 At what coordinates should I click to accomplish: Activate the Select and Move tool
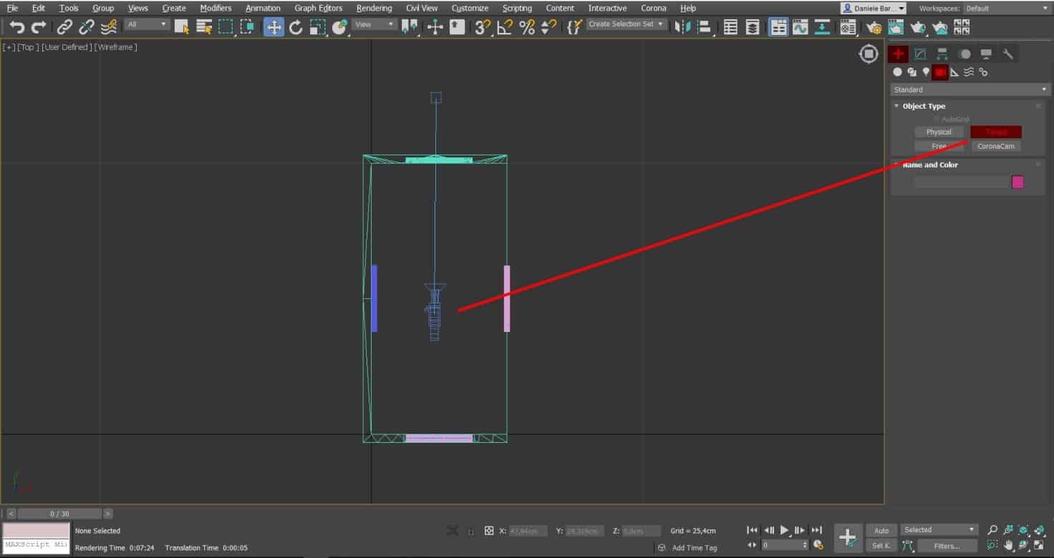[x=274, y=26]
